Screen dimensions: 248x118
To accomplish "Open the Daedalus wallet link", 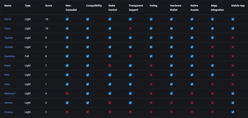I will (10, 56).
